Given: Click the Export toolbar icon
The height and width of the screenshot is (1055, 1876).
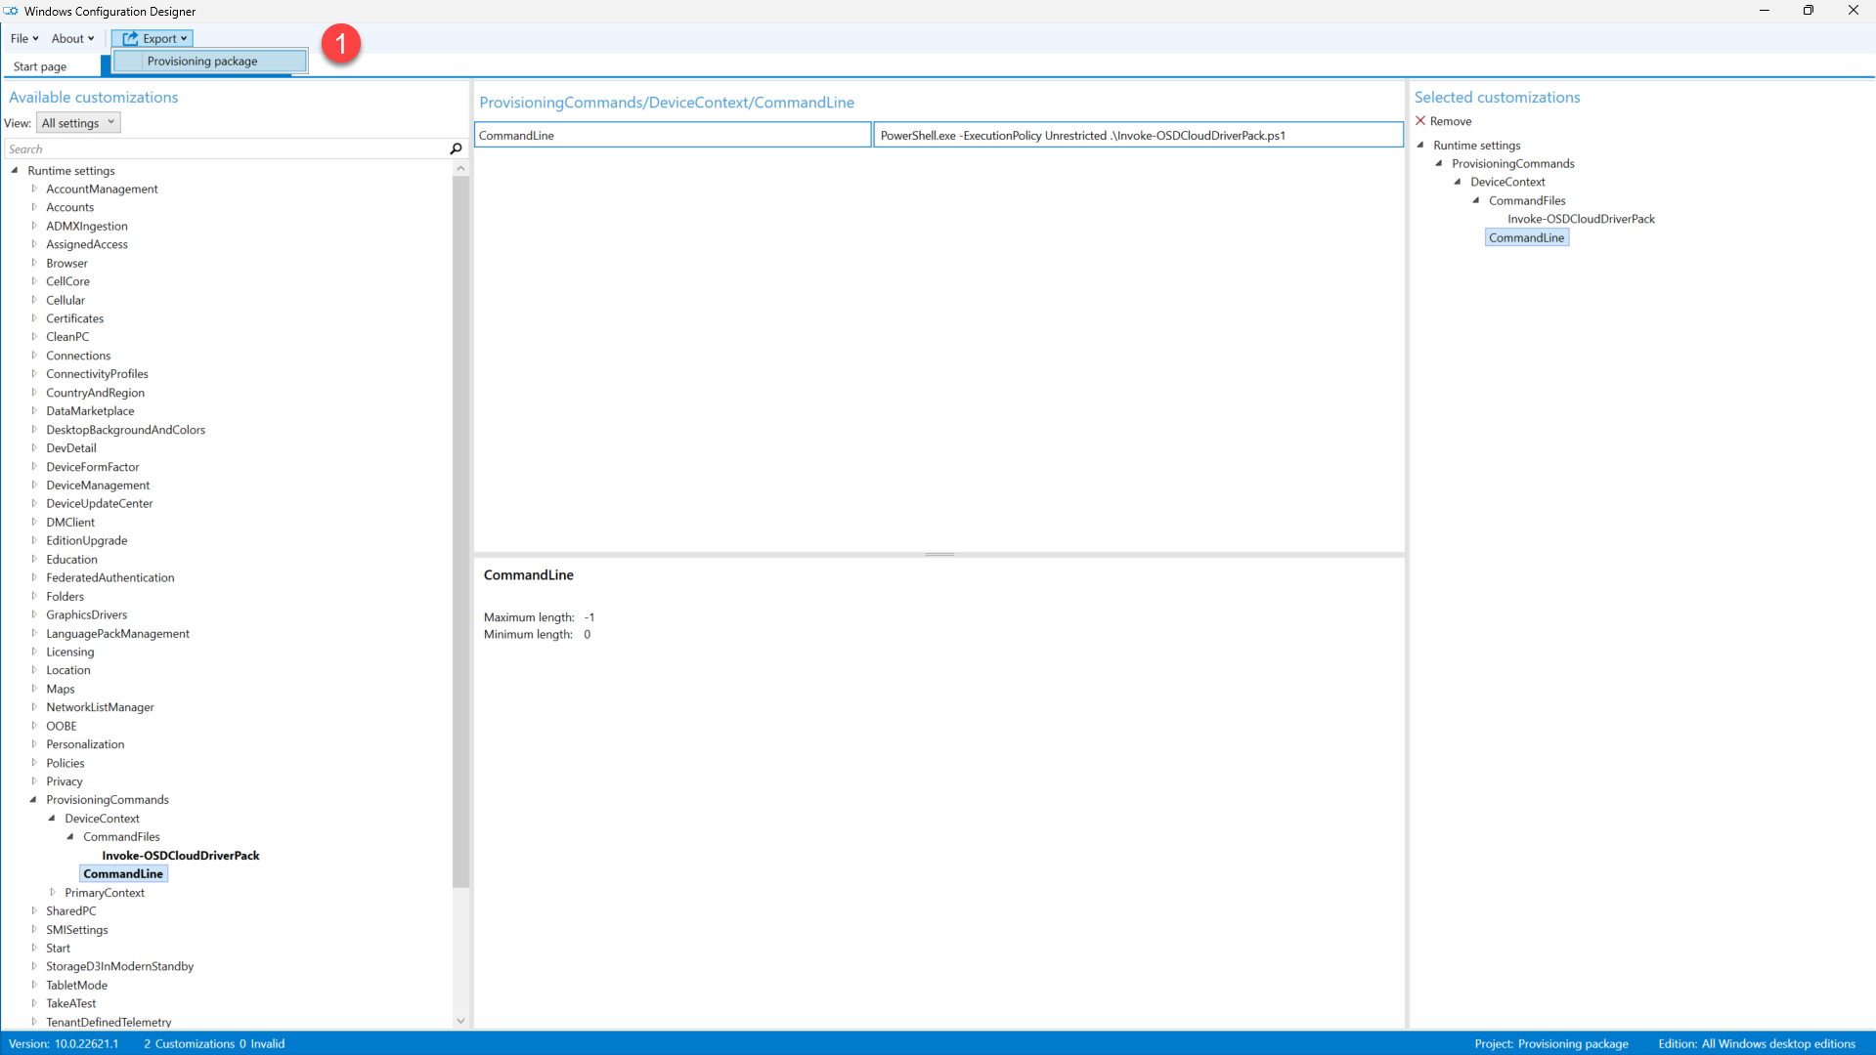Looking at the screenshot, I should pyautogui.click(x=130, y=38).
